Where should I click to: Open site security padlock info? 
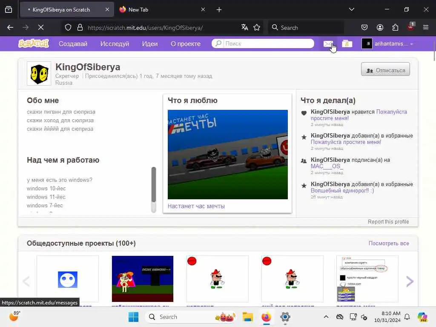coord(80,27)
